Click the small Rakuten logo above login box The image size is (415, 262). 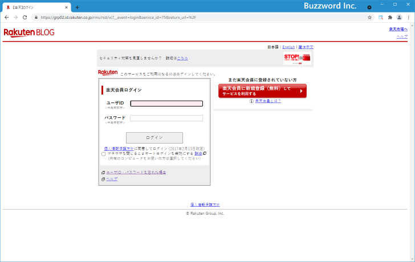click(108, 72)
